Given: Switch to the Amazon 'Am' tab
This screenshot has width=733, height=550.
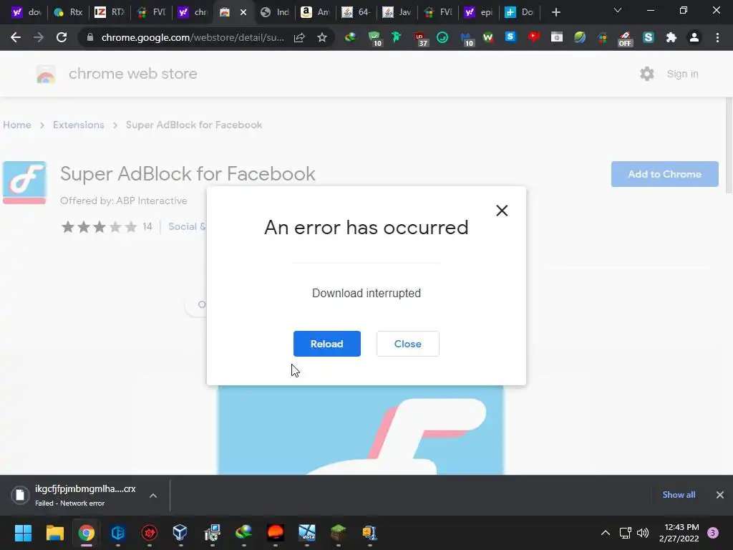Looking at the screenshot, I should click(316, 12).
